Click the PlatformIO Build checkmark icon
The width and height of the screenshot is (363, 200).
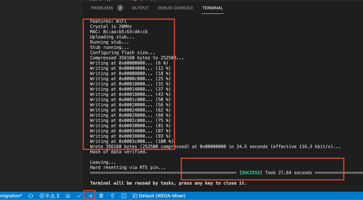(x=79, y=196)
